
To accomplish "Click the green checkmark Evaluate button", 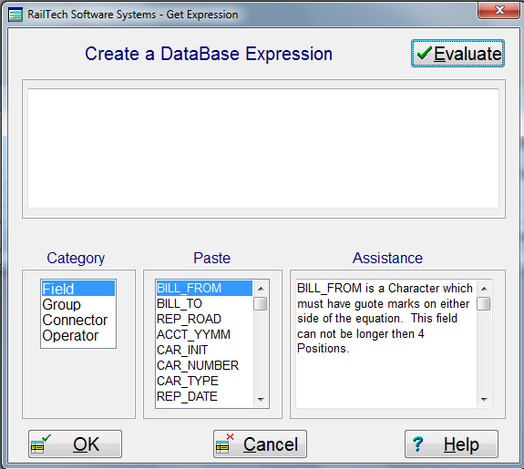I will click(457, 54).
